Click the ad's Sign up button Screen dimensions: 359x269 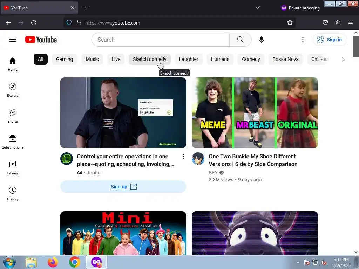click(x=123, y=187)
